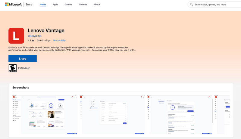
Task: Click the next arrow in screenshots carousel
Action: click(230, 115)
